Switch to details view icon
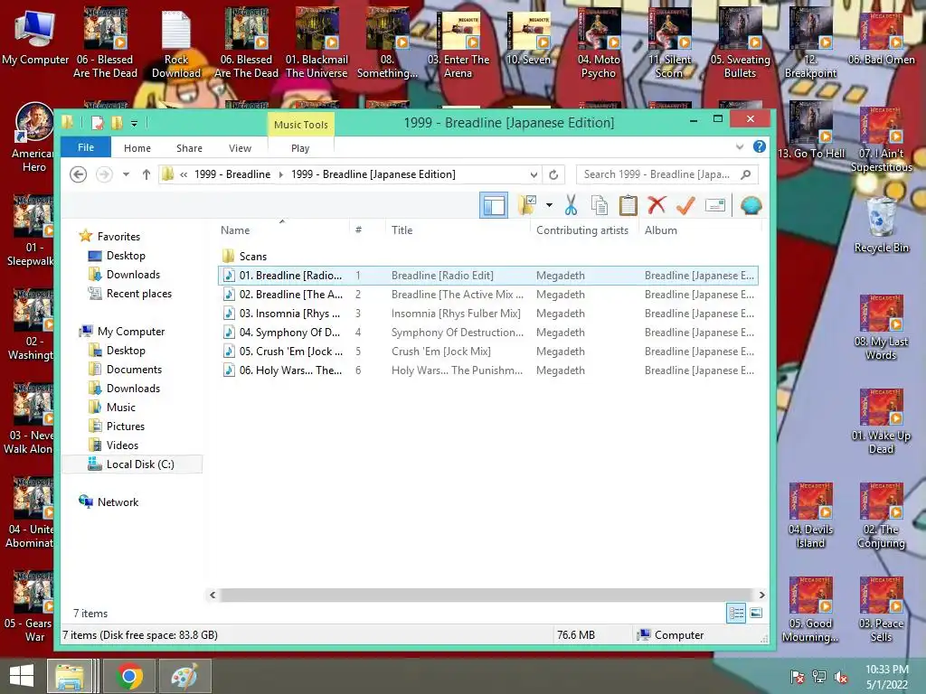The image size is (926, 694). point(736,614)
